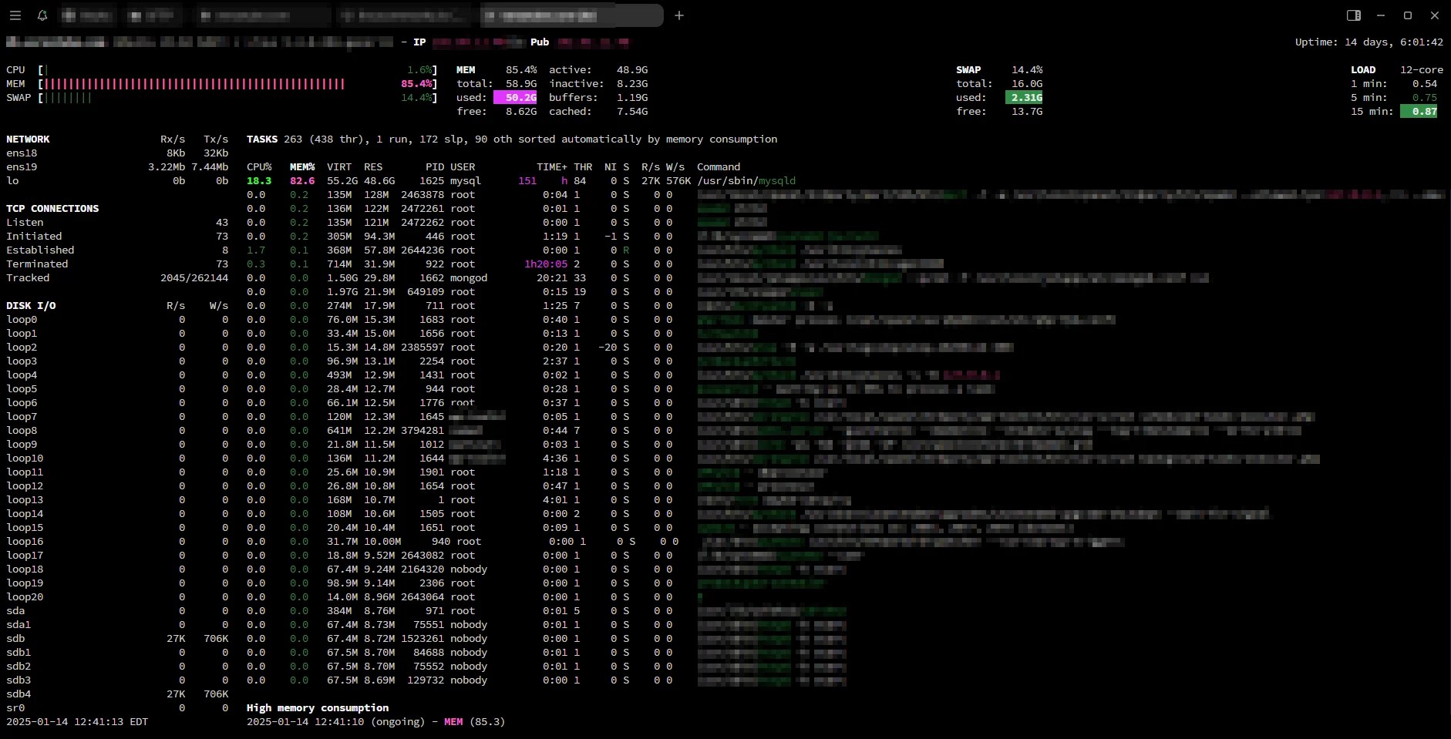Viewport: 1451px width, 739px height.
Task: Click the DISK I/O section header
Action: [31, 306]
